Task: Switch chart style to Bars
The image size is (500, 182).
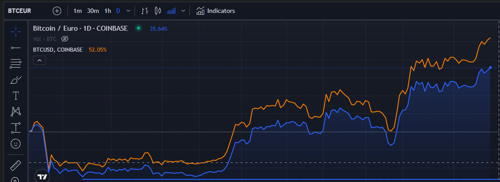Action: (144, 11)
